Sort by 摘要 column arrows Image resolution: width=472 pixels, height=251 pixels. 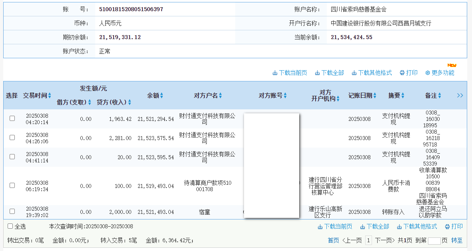click(403, 96)
